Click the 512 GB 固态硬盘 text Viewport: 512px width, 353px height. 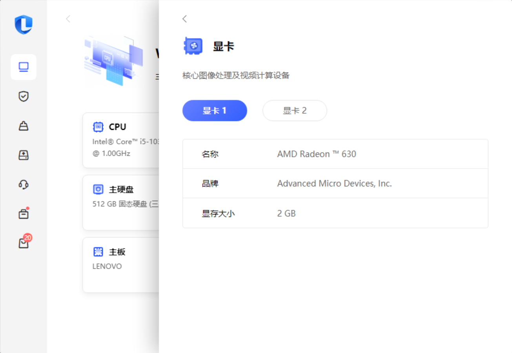click(x=126, y=204)
